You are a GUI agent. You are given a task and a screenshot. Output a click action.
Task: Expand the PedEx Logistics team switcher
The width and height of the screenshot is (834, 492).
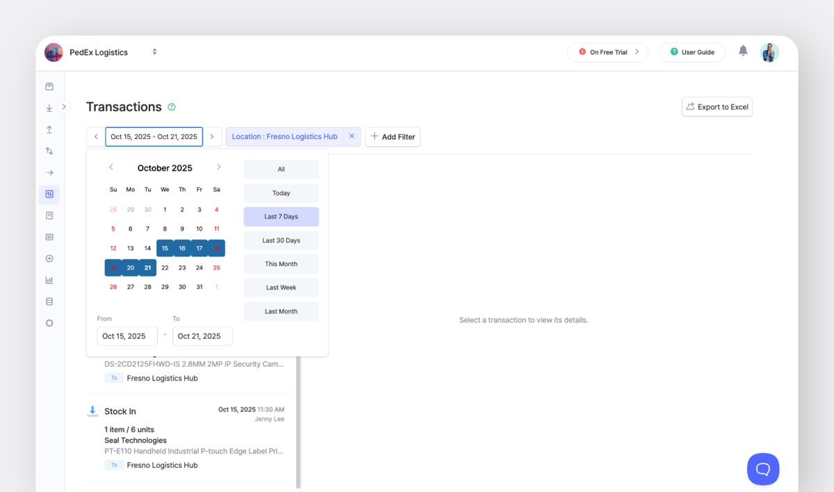click(x=154, y=52)
